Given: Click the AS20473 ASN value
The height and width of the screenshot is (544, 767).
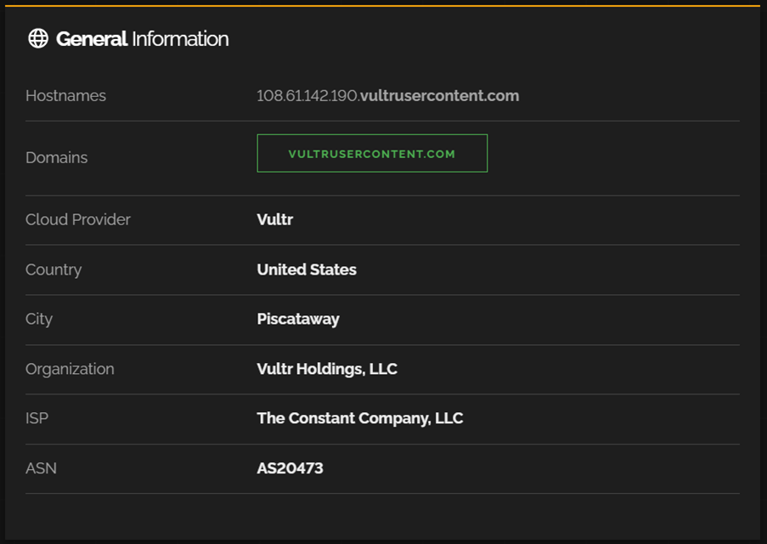Looking at the screenshot, I should [290, 468].
